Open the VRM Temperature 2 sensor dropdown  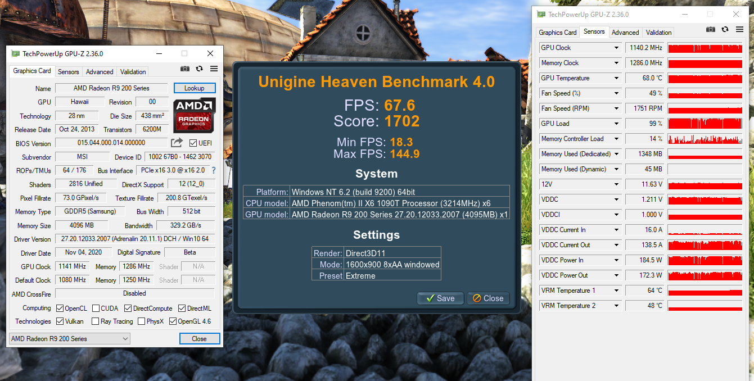point(616,306)
